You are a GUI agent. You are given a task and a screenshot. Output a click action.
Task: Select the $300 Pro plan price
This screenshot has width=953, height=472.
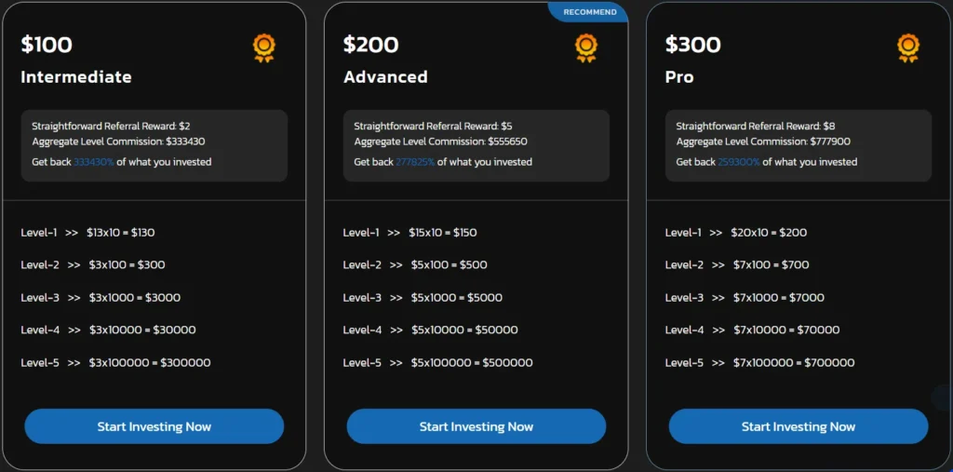click(x=692, y=45)
